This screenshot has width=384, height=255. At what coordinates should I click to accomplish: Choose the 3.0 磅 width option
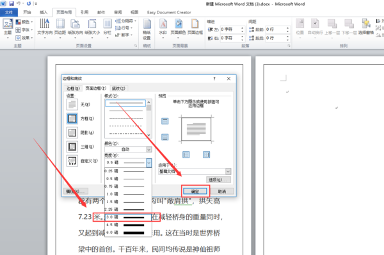click(x=129, y=217)
